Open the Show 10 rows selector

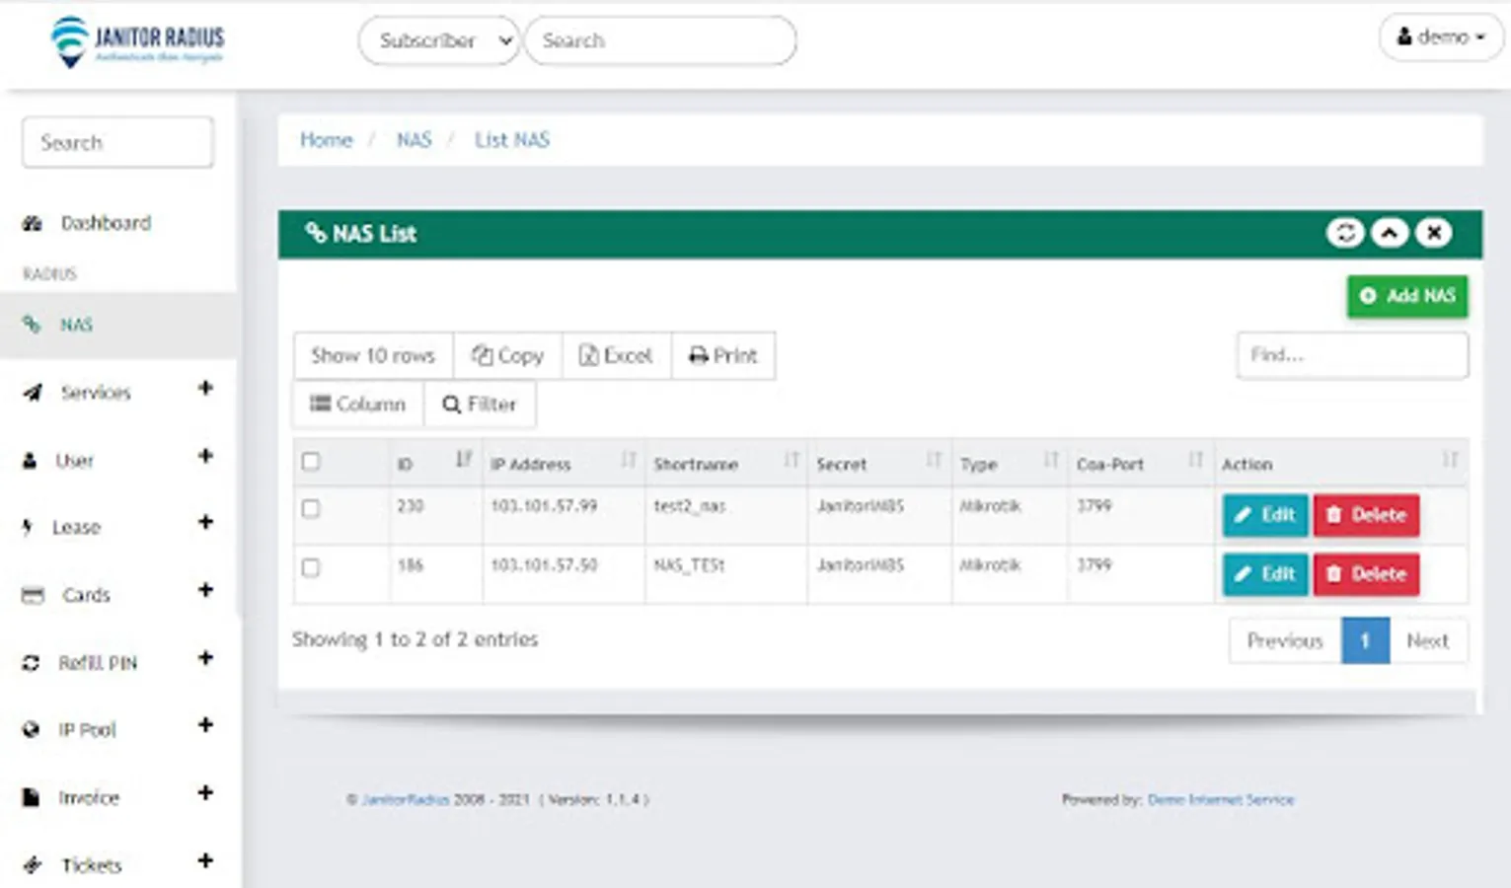pos(373,355)
